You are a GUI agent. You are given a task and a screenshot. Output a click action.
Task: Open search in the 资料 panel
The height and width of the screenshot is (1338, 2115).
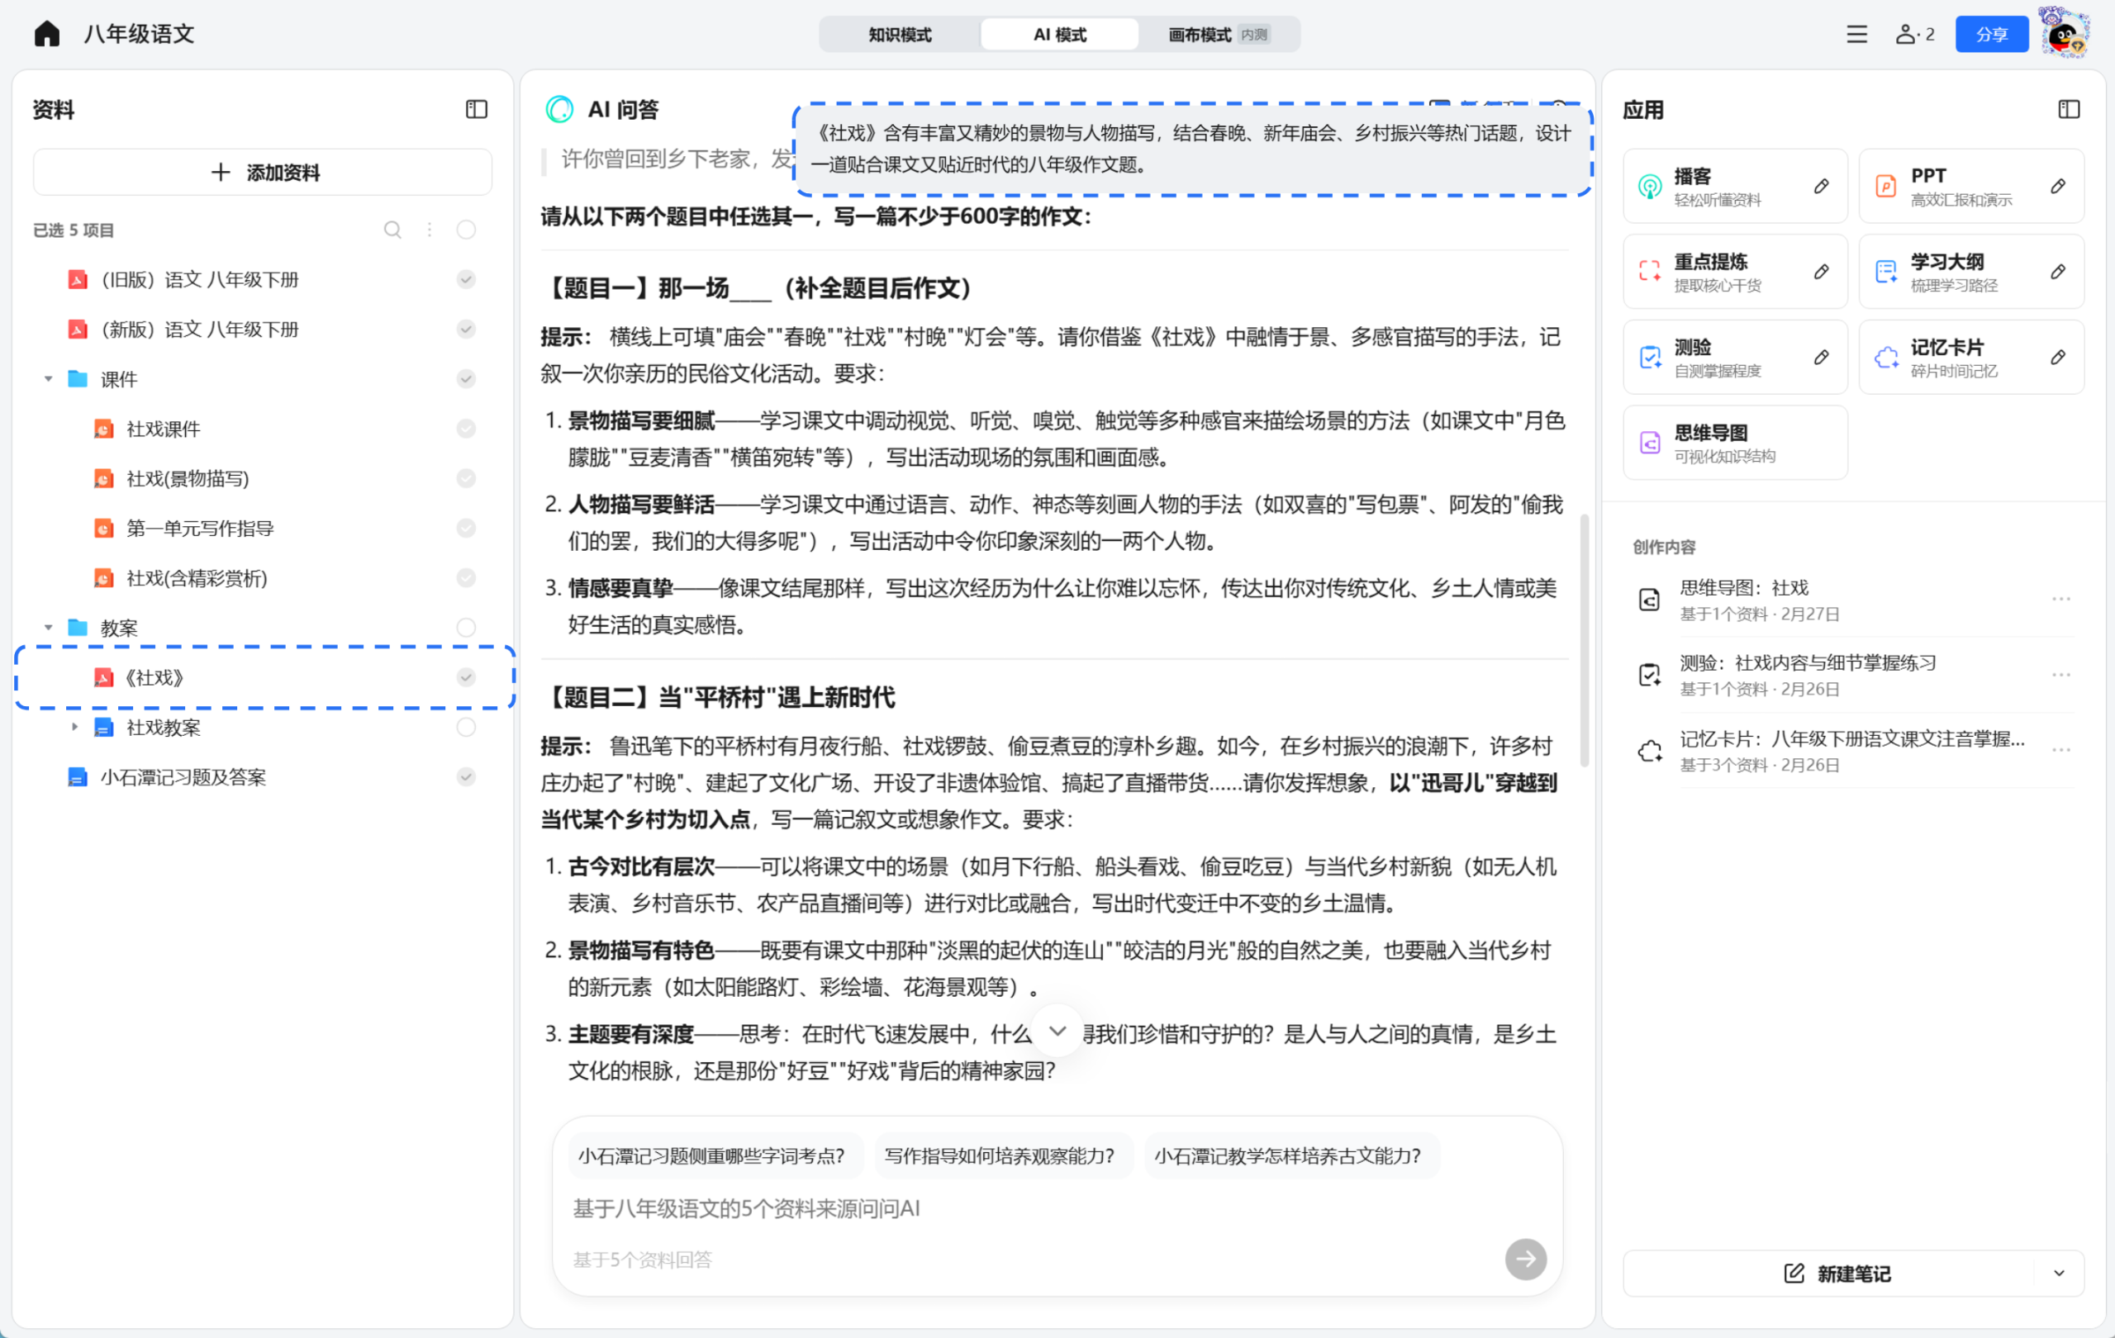(x=392, y=229)
